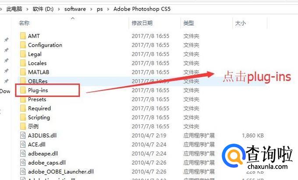Select the MATLAB folder icon

coord(23,72)
